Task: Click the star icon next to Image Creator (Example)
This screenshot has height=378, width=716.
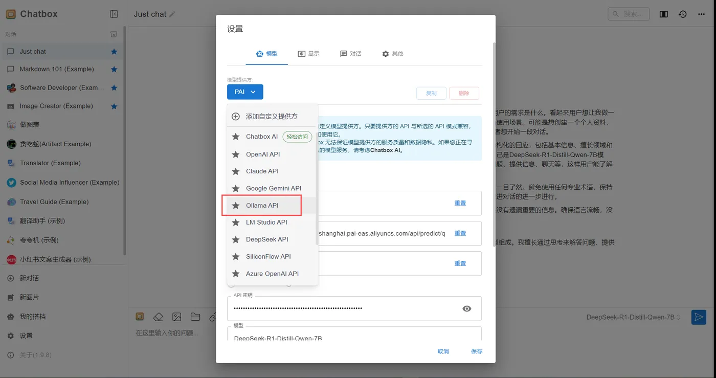Action: [114, 106]
